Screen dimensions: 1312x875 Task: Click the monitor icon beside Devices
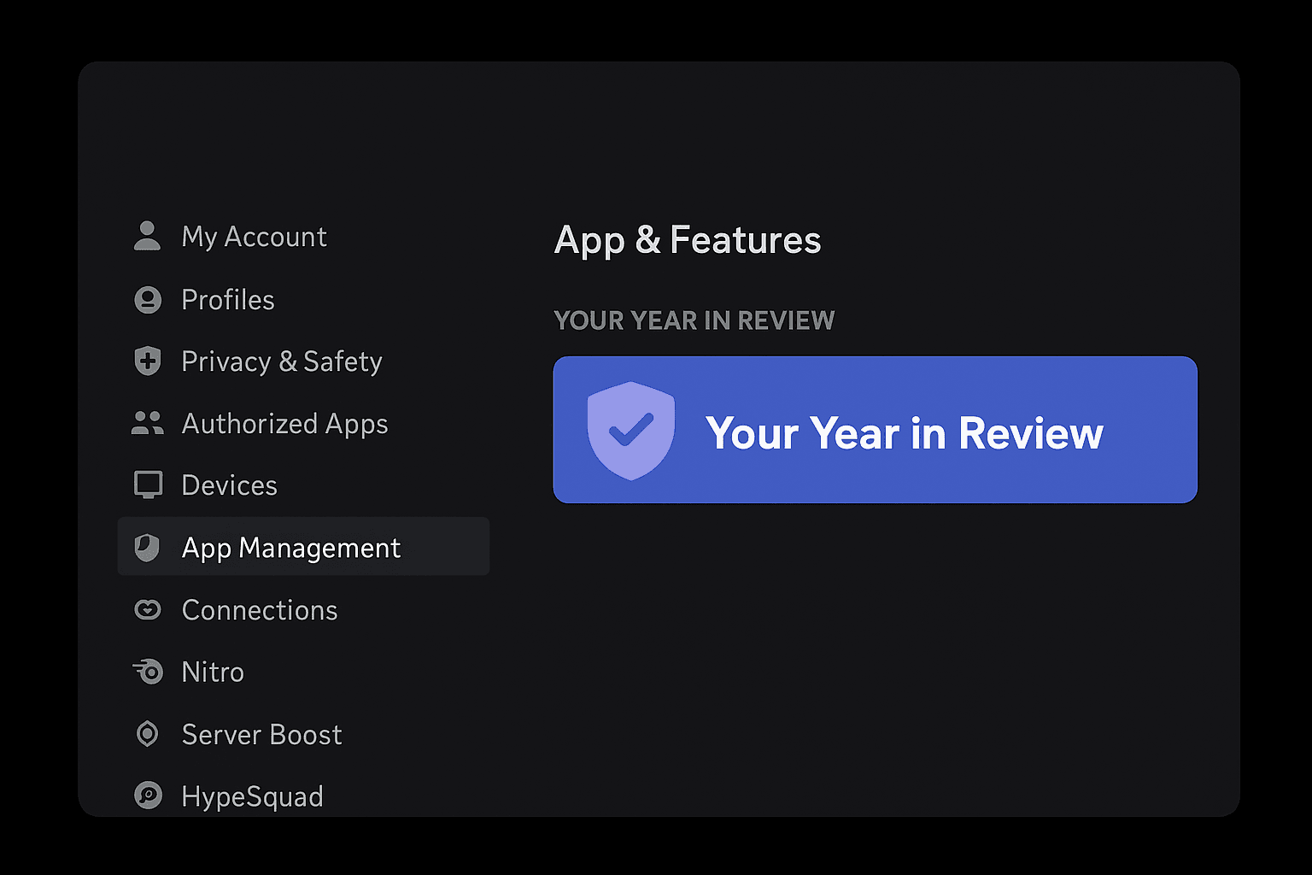click(148, 484)
